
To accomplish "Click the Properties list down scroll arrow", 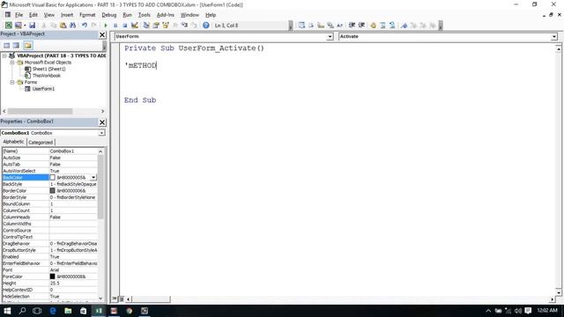I will pyautogui.click(x=100, y=299).
